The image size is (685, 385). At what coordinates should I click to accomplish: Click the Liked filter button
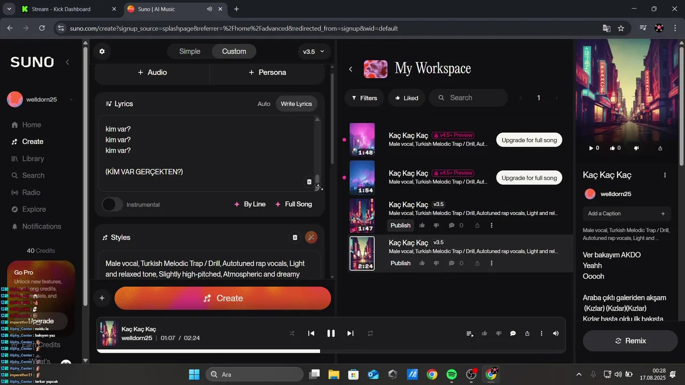click(407, 98)
